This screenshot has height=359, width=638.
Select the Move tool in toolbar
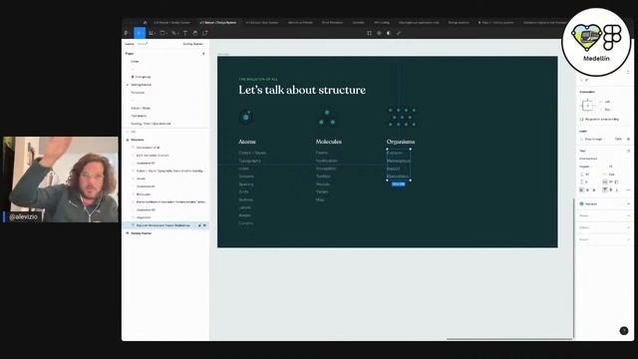(x=140, y=33)
